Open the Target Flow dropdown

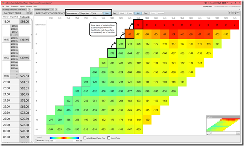[x=86, y=13]
